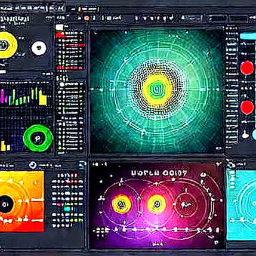The height and width of the screenshot is (256, 256).
Task: Open the green ring gauge widget
Action: pyautogui.click(x=38, y=138)
